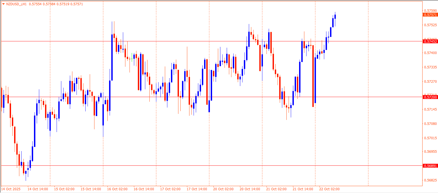Click the 0.57335 price scale label
This screenshot has width=438, height=193.
430,67
